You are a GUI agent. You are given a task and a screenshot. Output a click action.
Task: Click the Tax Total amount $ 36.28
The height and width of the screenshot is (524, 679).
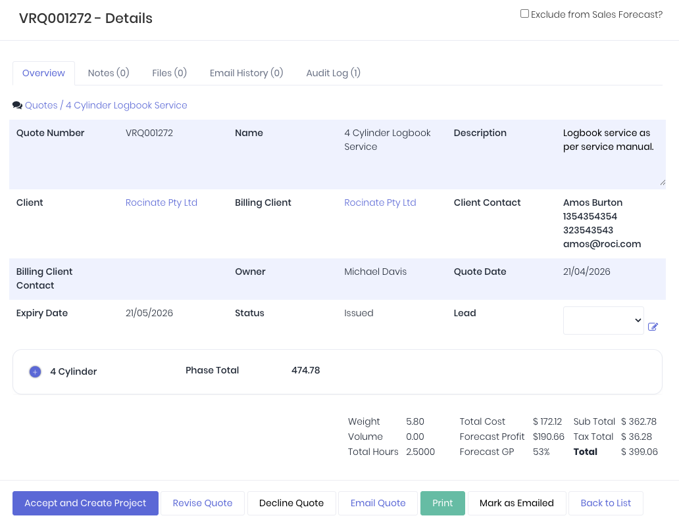coord(637,437)
